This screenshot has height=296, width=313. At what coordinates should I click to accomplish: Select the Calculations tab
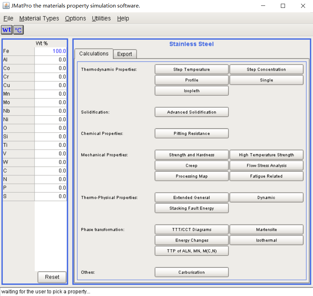[x=94, y=54]
